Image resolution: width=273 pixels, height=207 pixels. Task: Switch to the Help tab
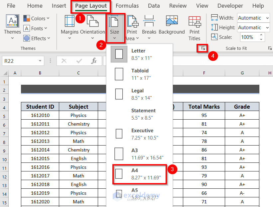tap(258, 6)
